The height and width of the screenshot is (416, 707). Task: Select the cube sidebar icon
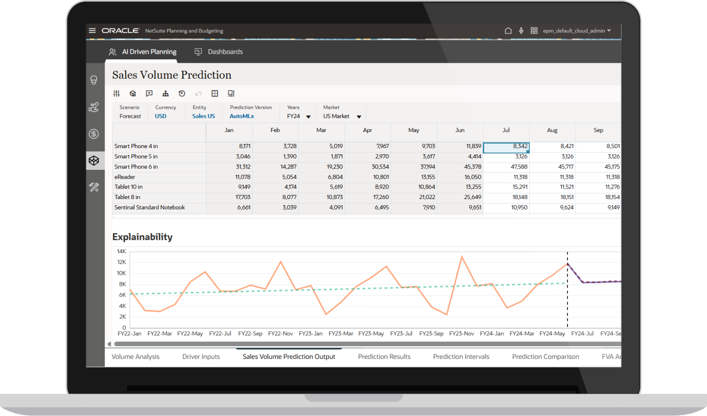tap(94, 160)
